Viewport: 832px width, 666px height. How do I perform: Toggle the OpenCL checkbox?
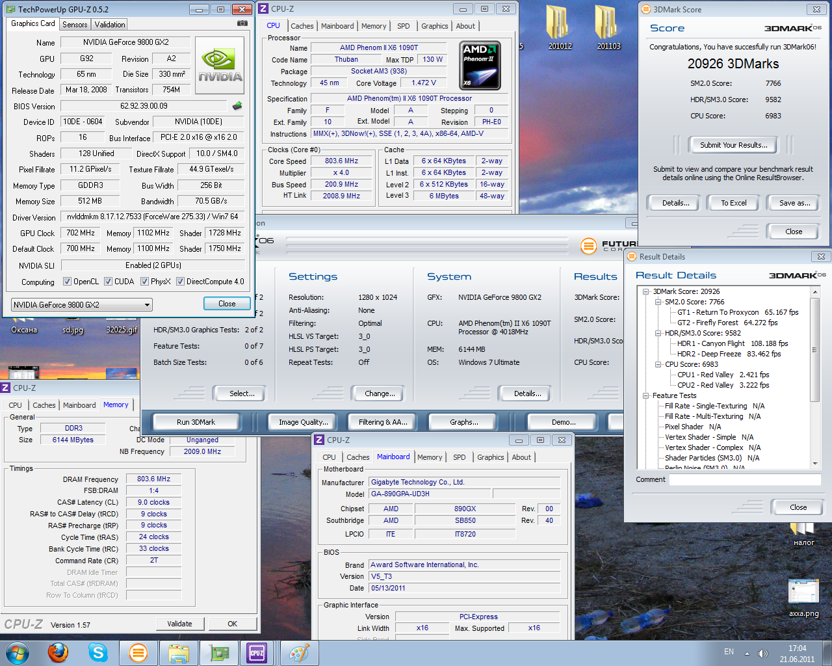[x=67, y=282]
